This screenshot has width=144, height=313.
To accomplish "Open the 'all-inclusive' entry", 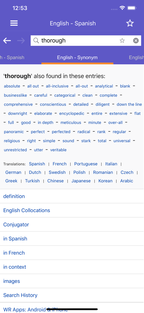I will (x=57, y=86).
